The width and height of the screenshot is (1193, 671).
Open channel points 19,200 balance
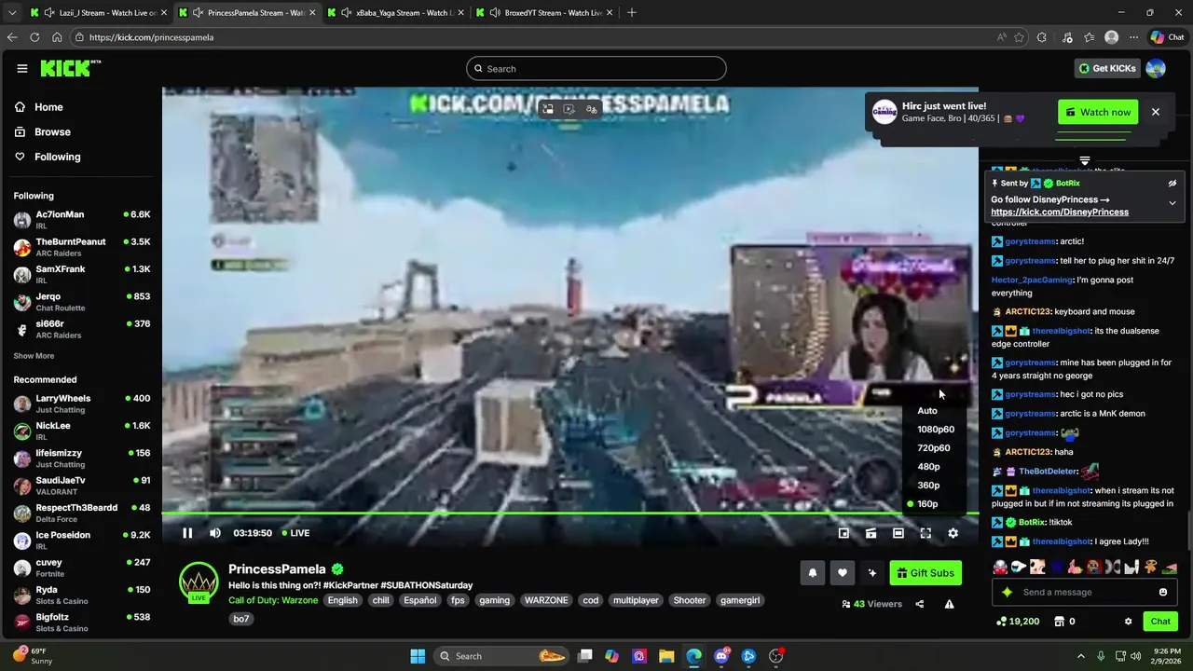1018,622
